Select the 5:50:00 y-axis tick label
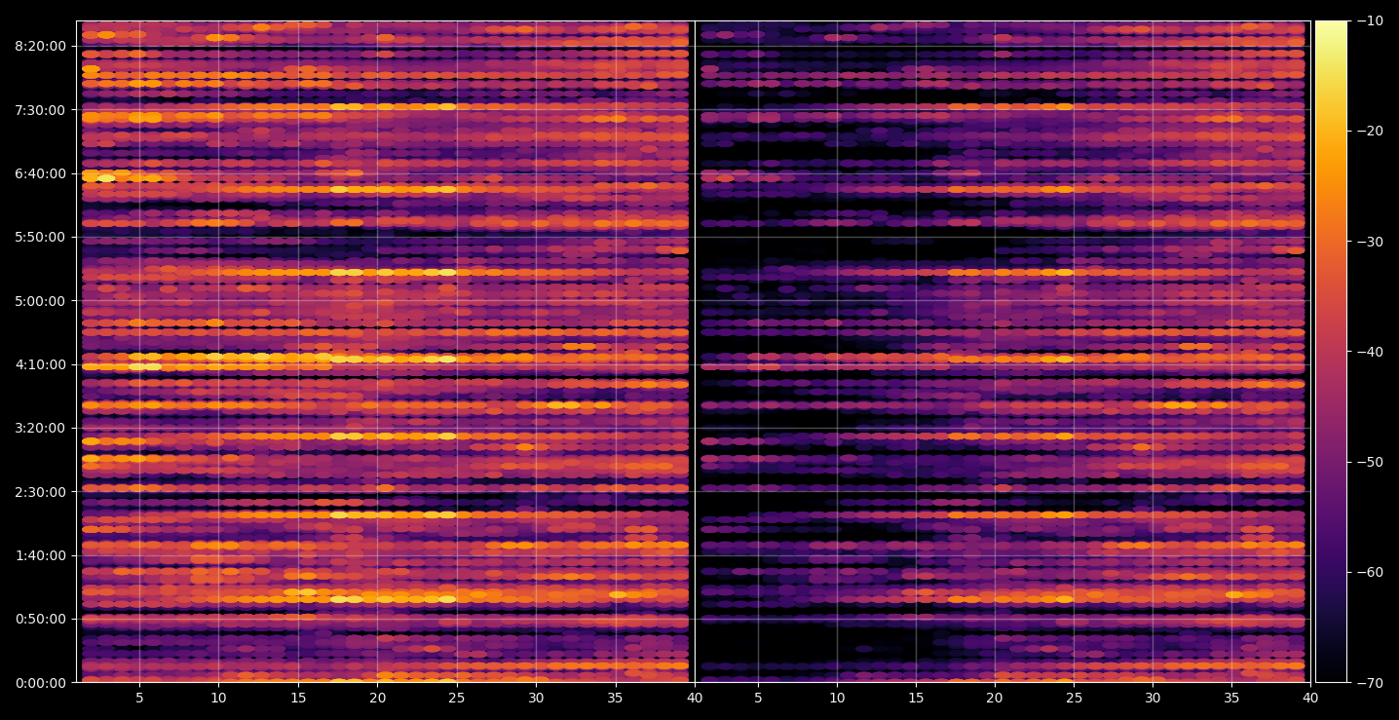This screenshot has width=1399, height=720. point(41,237)
